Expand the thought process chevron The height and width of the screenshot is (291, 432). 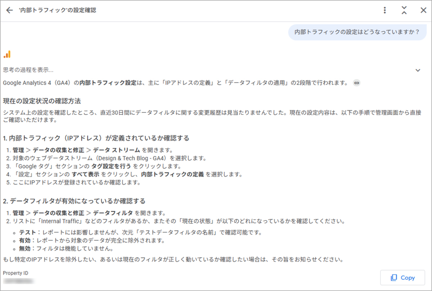point(418,70)
